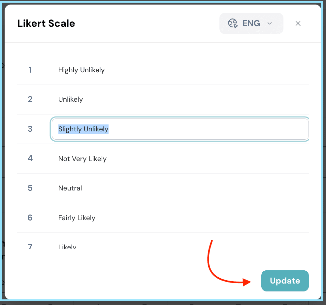Click scale number 4

coord(30,159)
